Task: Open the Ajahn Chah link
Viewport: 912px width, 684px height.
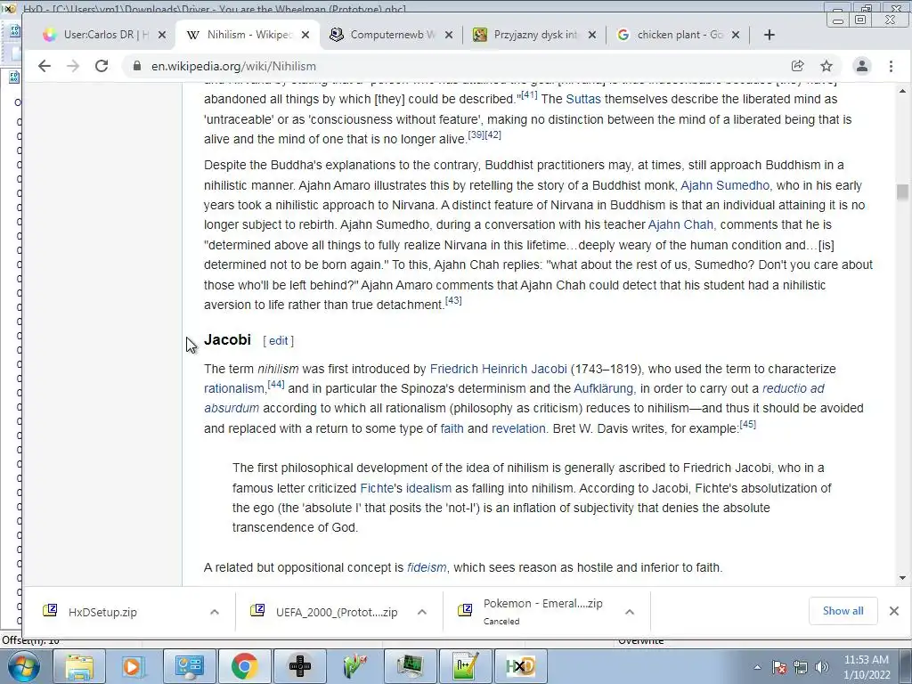Action: 680,224
